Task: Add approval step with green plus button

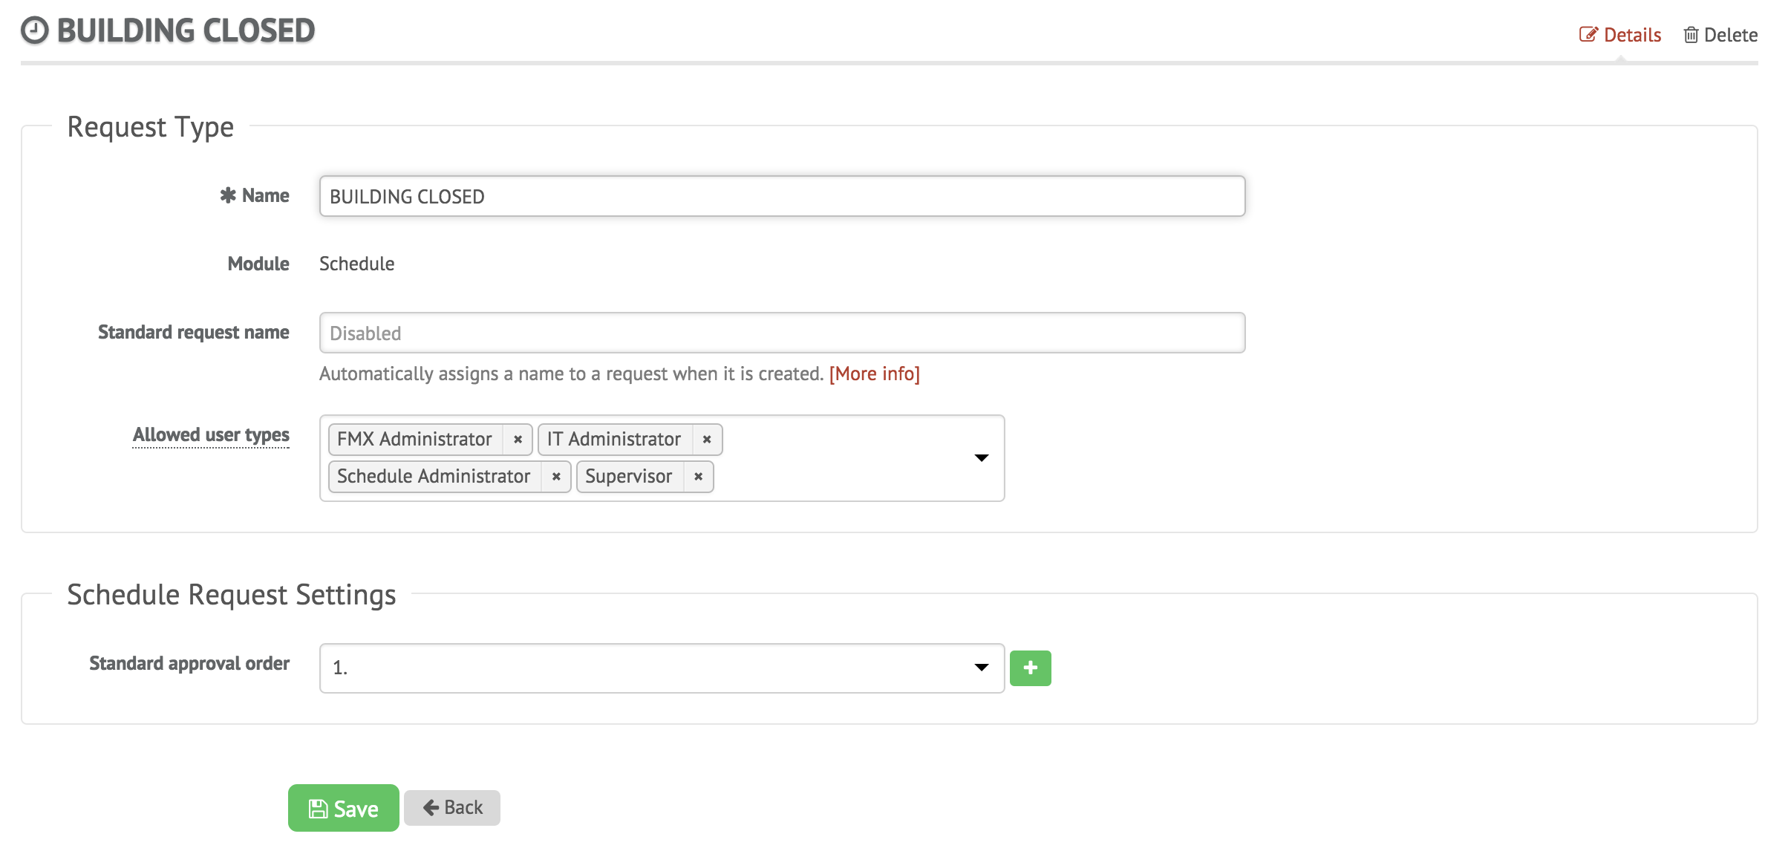Action: pos(1030,668)
